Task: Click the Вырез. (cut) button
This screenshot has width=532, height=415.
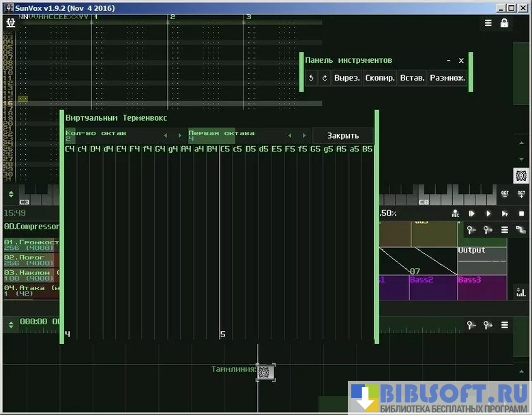Action: pos(346,78)
